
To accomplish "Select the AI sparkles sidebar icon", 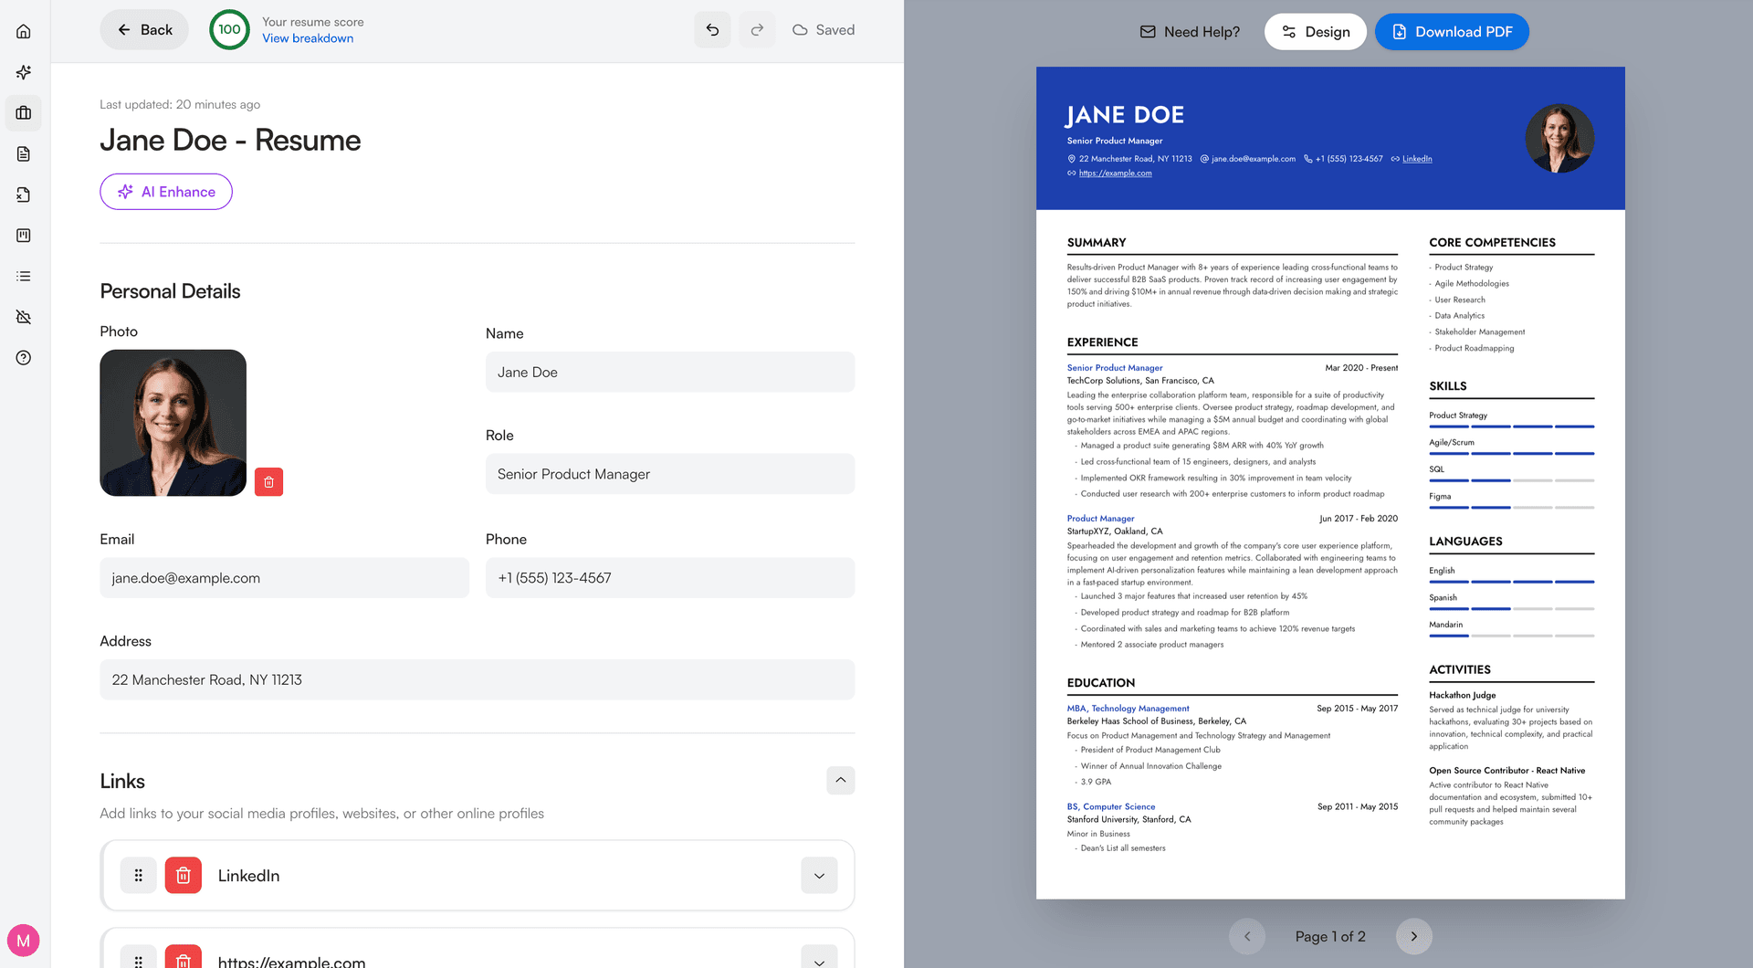I will click(23, 72).
